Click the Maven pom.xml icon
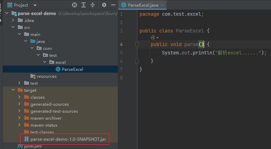The width and height of the screenshot is (271, 149). (20, 146)
